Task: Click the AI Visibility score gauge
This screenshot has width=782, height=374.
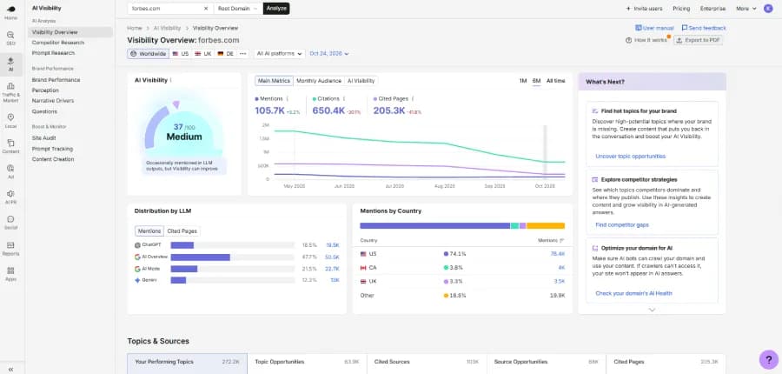Action: click(184, 127)
